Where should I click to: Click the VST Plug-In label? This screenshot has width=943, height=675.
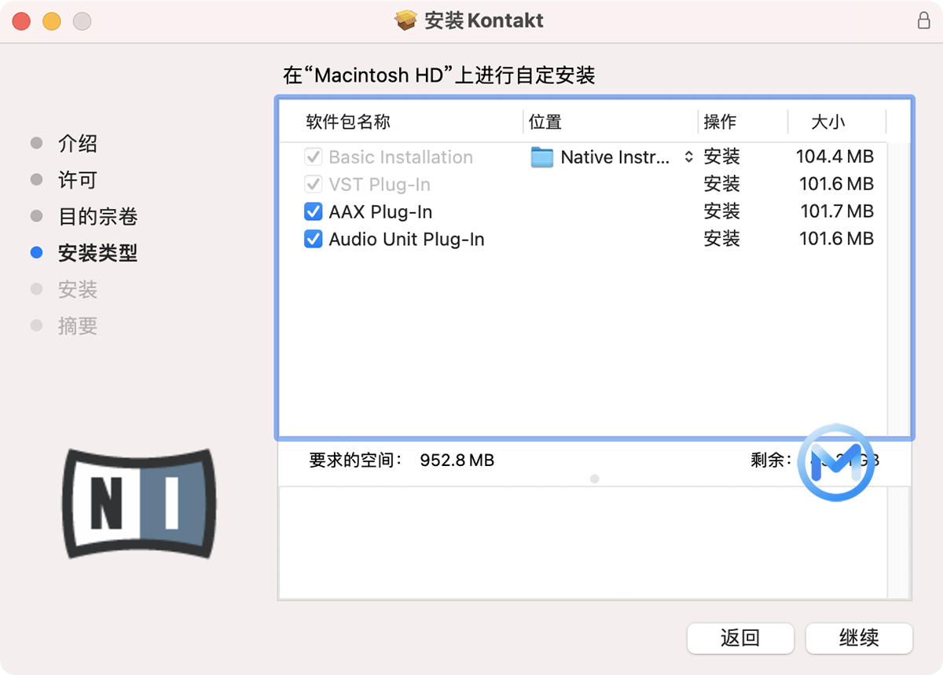pos(380,185)
